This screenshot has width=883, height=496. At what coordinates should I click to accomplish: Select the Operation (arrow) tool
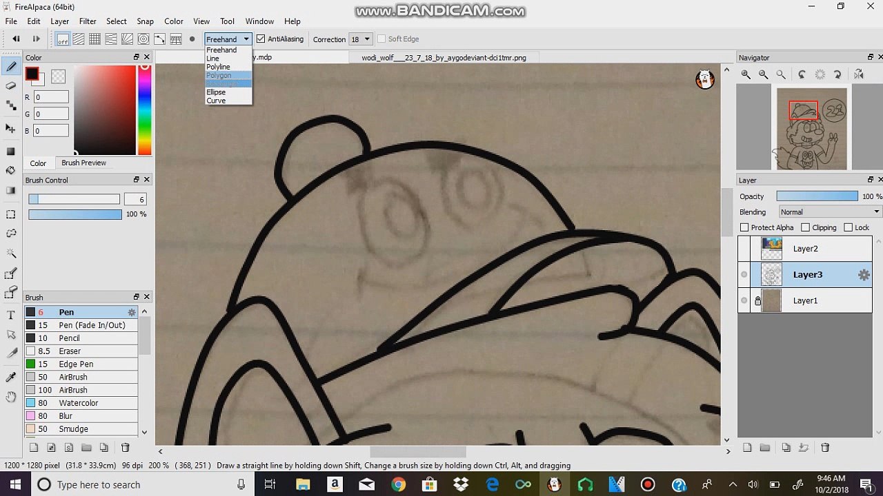click(11, 334)
